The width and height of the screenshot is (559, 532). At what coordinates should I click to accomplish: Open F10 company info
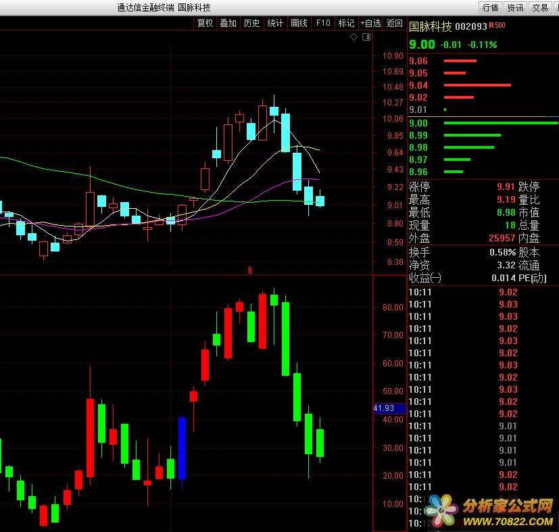pos(323,23)
